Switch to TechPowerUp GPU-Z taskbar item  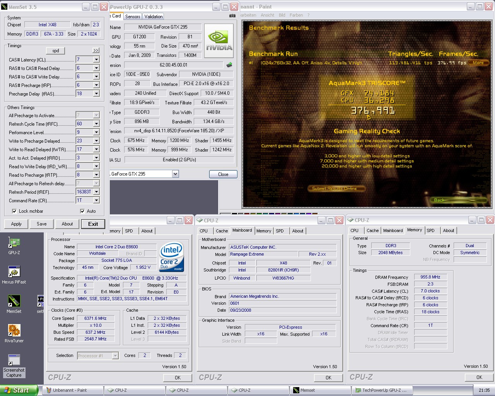click(x=382, y=390)
